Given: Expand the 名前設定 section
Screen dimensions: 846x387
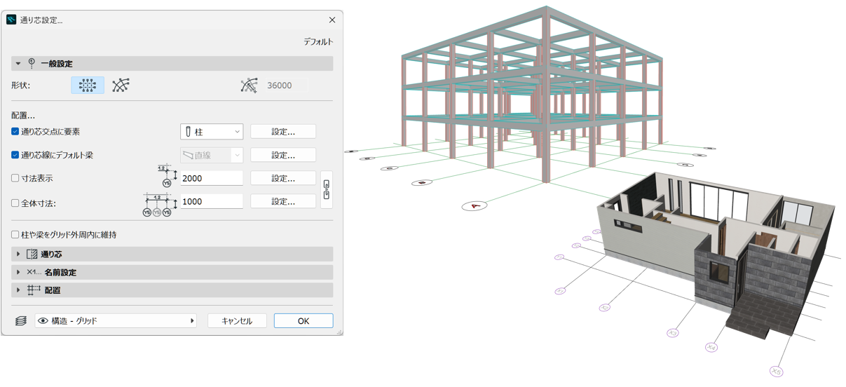Looking at the screenshot, I should click(x=18, y=273).
